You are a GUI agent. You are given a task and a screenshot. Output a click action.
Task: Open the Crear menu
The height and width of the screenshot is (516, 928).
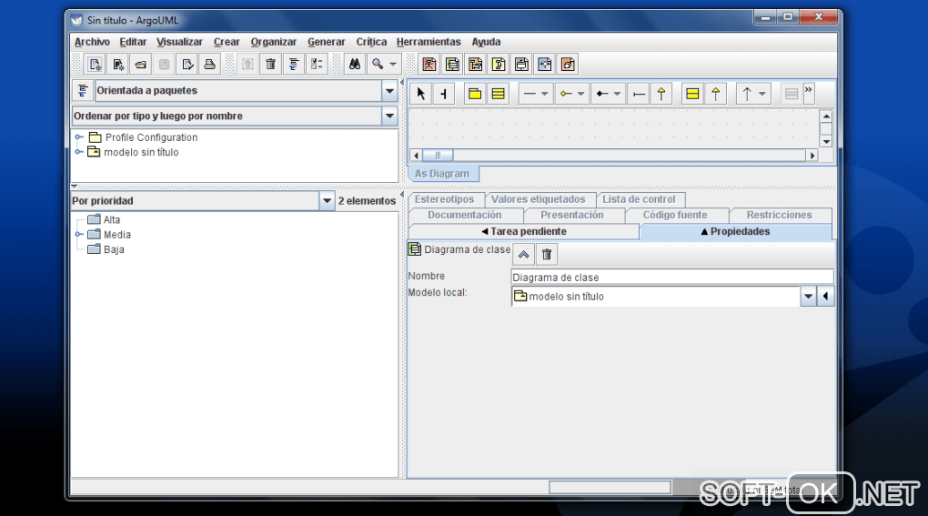pyautogui.click(x=227, y=42)
